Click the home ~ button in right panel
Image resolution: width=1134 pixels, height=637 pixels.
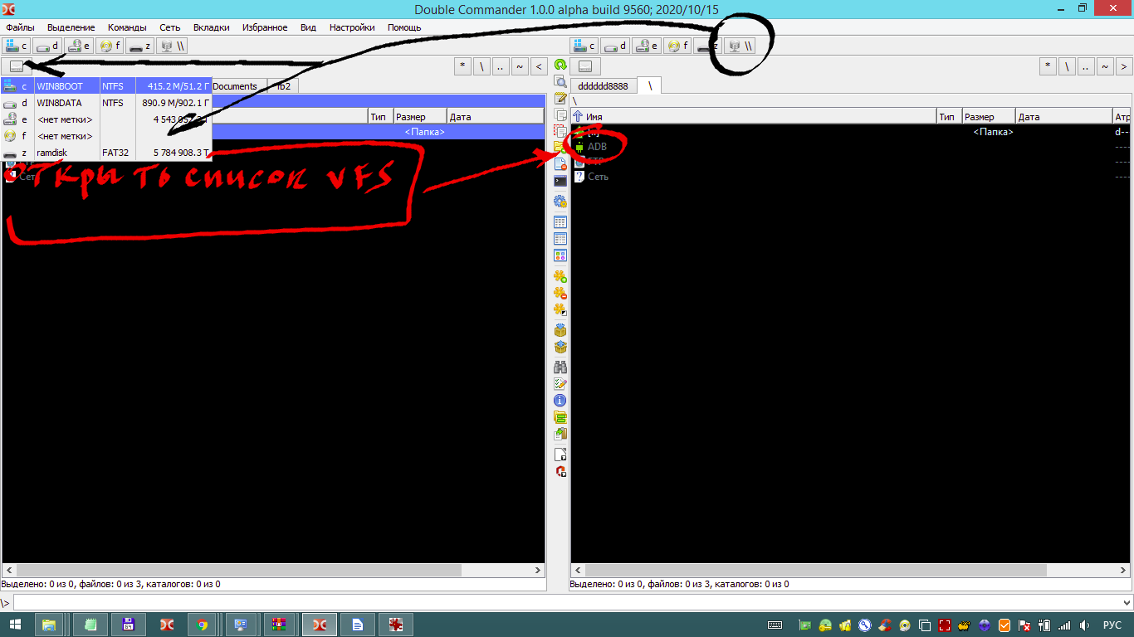pos(1105,66)
